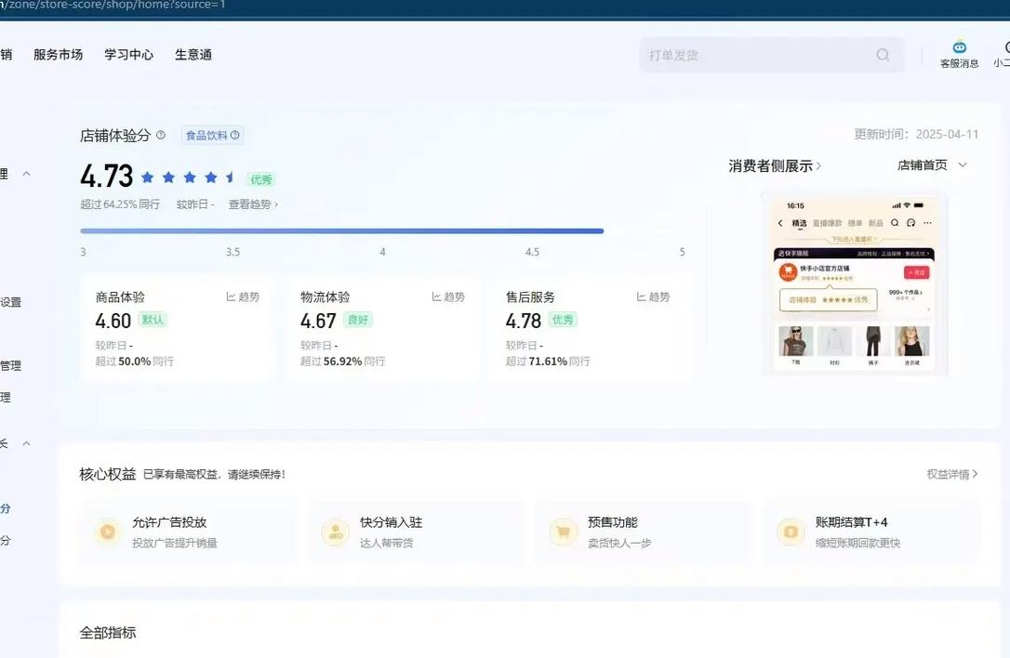This screenshot has width=1010, height=658.
Task: Open the info tooltip icon beside 店铺体验分
Action: (161, 135)
